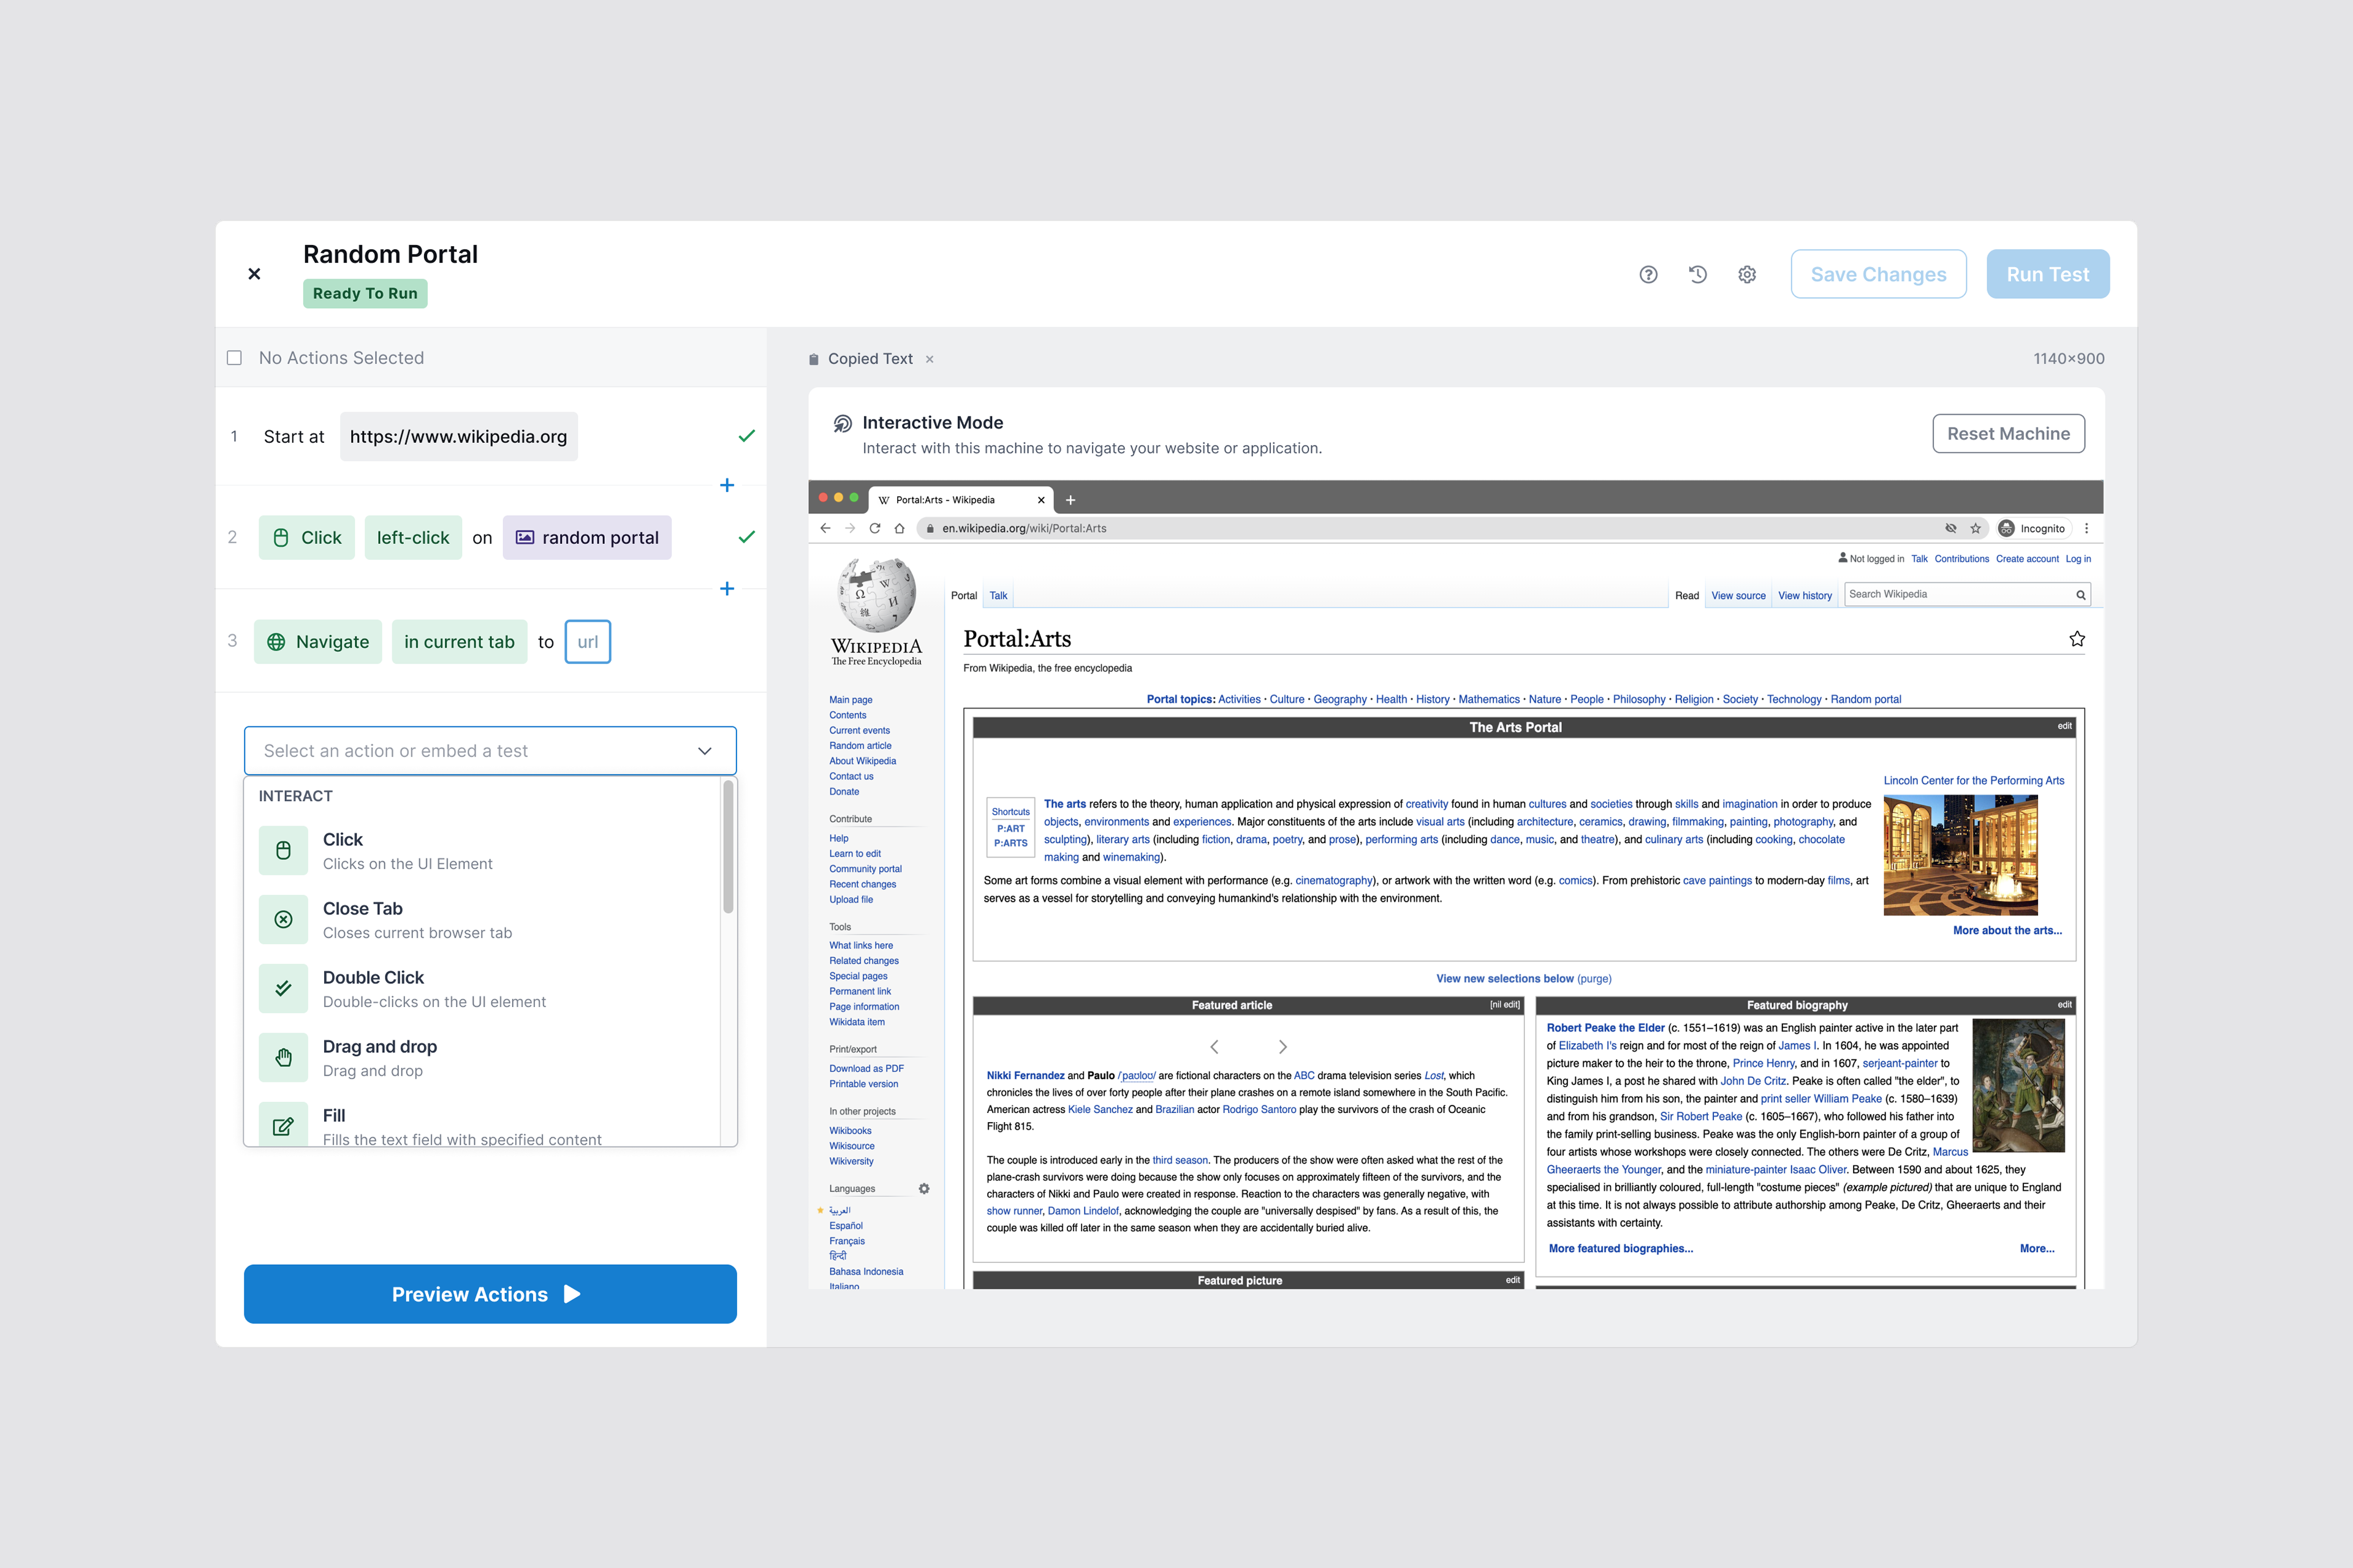
Task: Open the test settings gear icon
Action: [1747, 274]
